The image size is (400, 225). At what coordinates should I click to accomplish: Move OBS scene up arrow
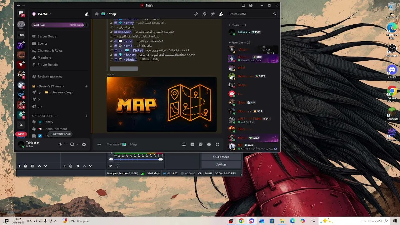(x=39, y=166)
